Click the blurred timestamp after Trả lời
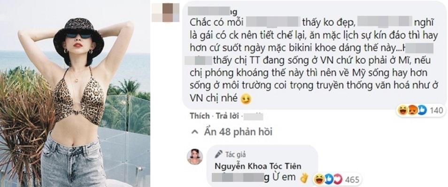 pyautogui.click(x=254, y=116)
